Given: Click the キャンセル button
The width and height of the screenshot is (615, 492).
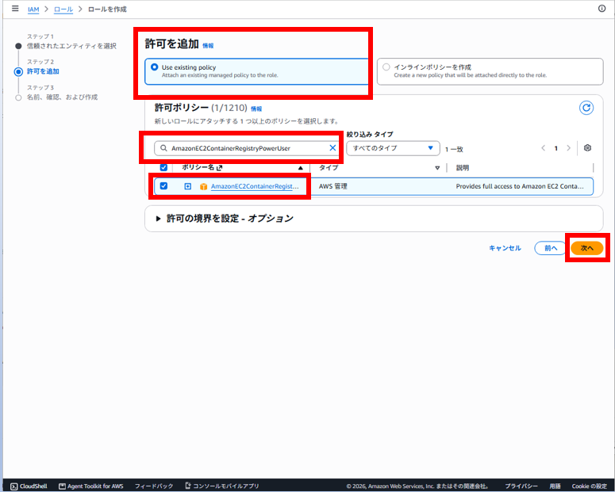Looking at the screenshot, I should pos(505,248).
